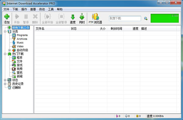
Task: Open the 同时 simultaneous downloads icon
Action: (82, 16)
